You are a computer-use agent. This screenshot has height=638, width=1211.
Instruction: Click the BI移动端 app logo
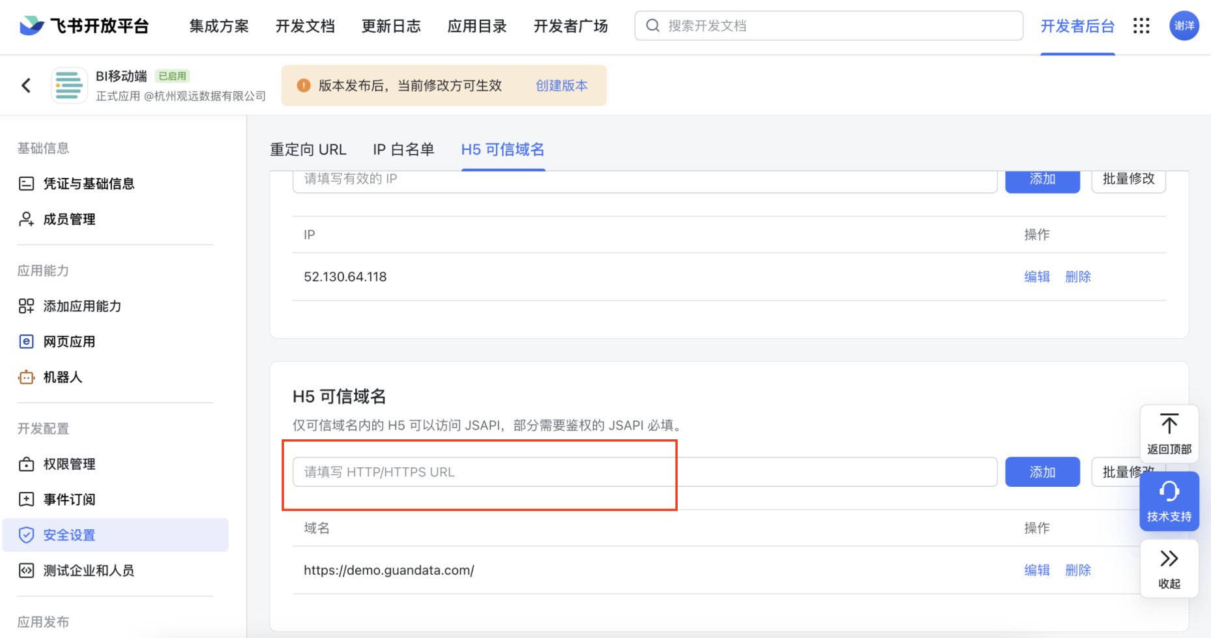69,85
